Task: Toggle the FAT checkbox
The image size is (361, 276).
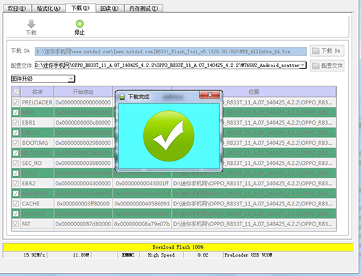Action: pyautogui.click(x=16, y=224)
